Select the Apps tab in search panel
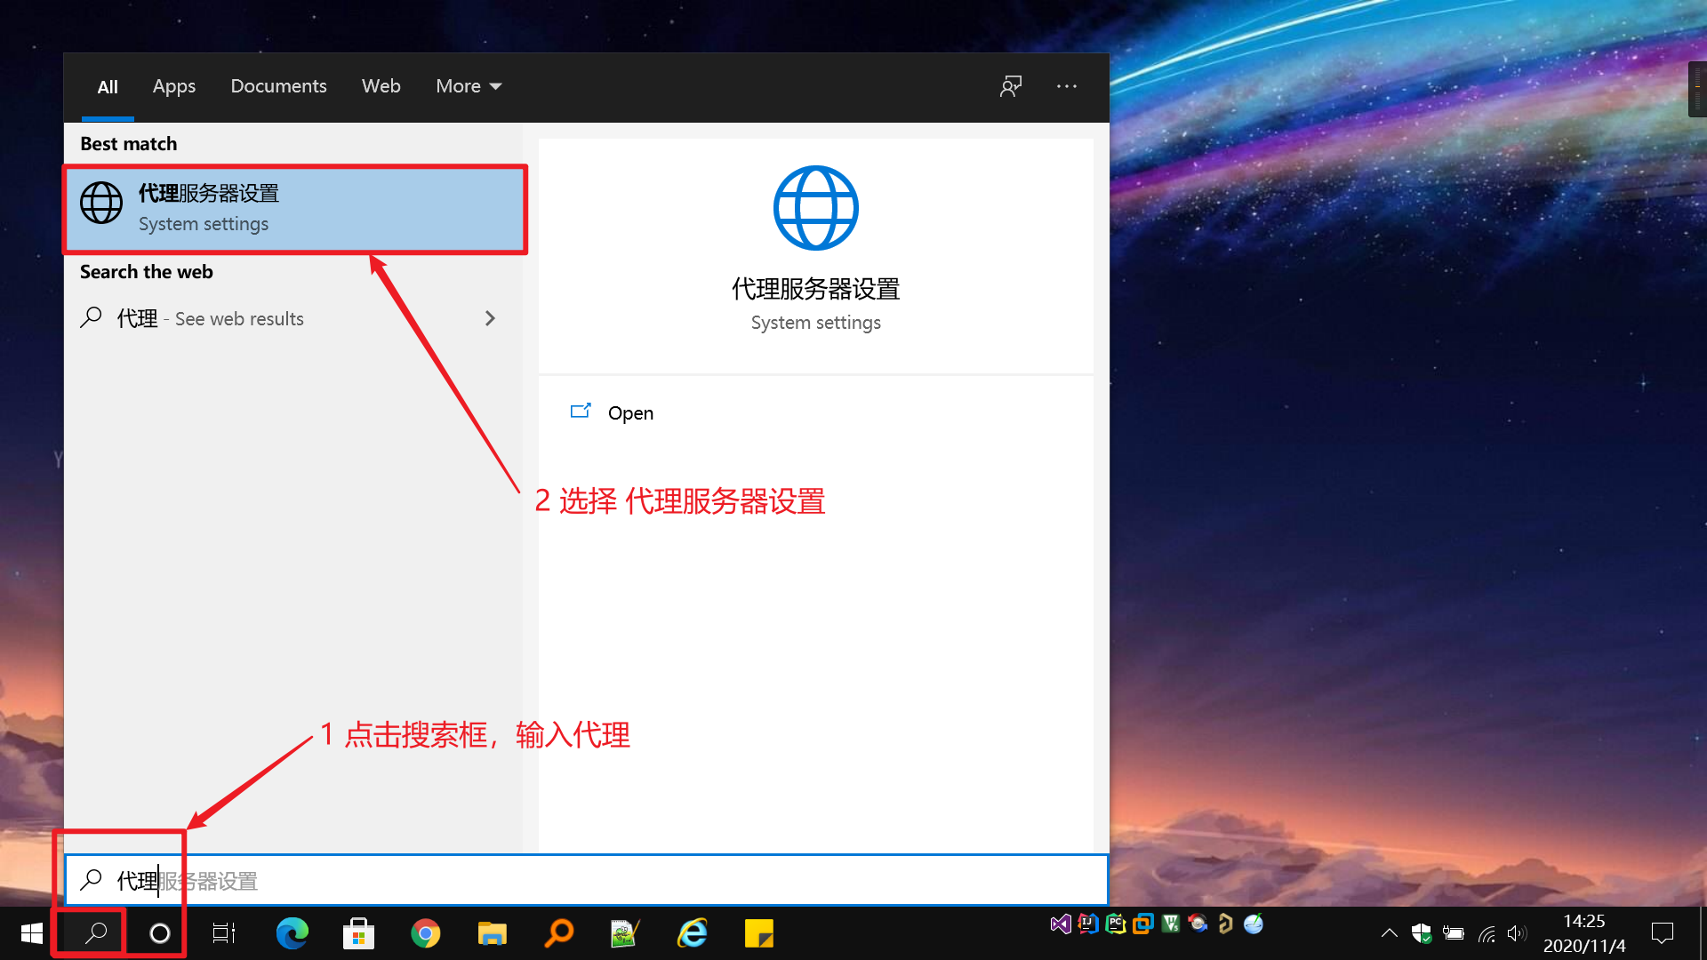 coord(173,85)
